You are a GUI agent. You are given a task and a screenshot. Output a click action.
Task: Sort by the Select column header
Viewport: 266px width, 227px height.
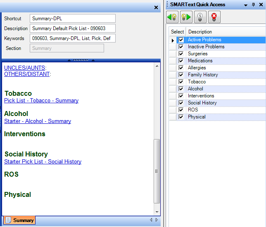(x=178, y=32)
